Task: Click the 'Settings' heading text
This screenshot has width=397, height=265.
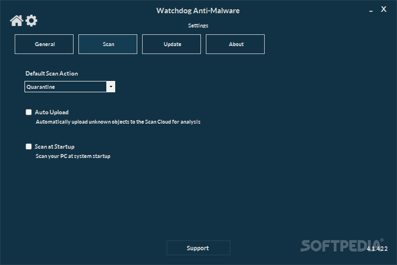Action: click(198, 26)
